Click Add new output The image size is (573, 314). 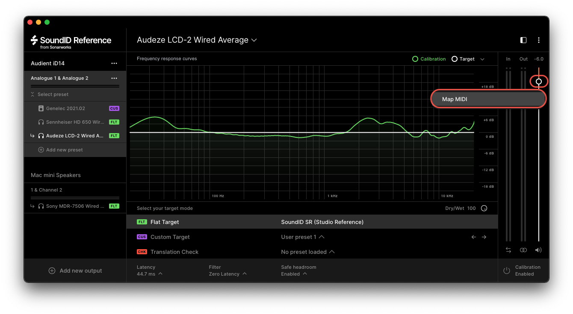tap(75, 270)
